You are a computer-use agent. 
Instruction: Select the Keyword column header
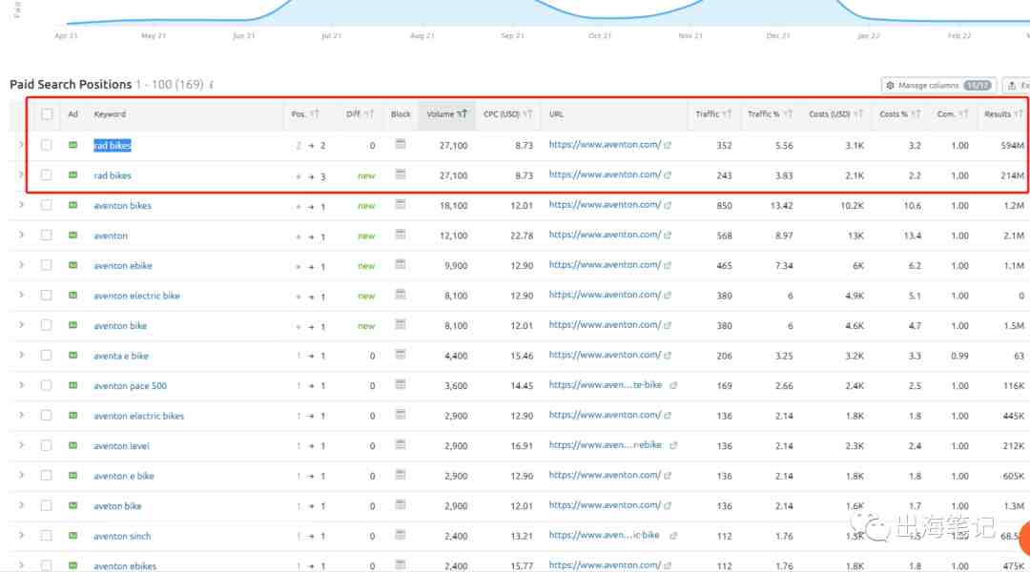(x=110, y=114)
